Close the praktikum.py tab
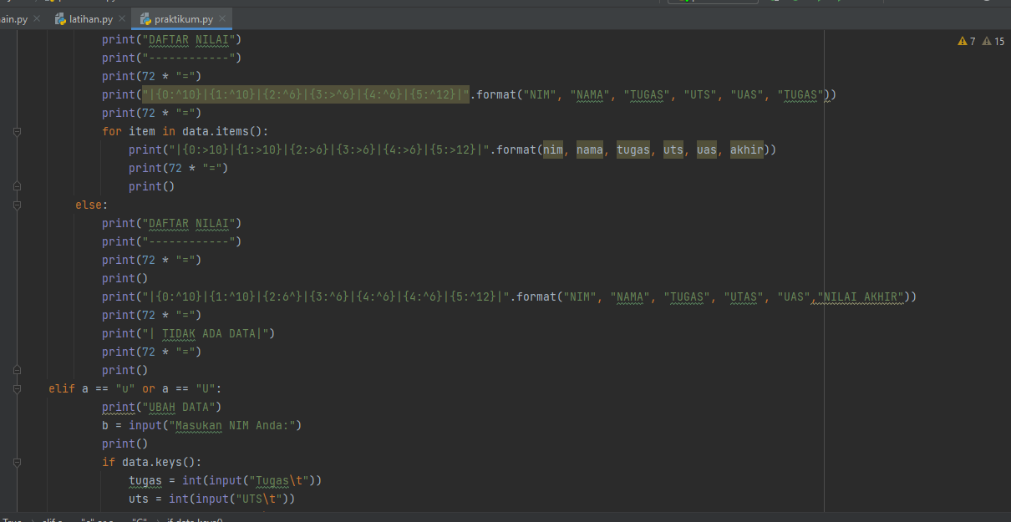Screen dimensions: 1011x522 [x=223, y=18]
